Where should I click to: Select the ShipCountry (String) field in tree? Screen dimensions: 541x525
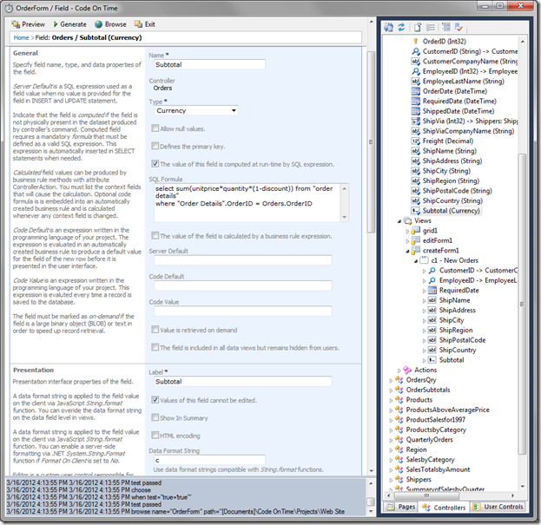click(452, 201)
